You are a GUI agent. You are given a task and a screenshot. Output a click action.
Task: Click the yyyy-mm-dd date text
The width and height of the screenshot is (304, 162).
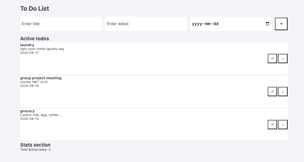pyautogui.click(x=205, y=24)
